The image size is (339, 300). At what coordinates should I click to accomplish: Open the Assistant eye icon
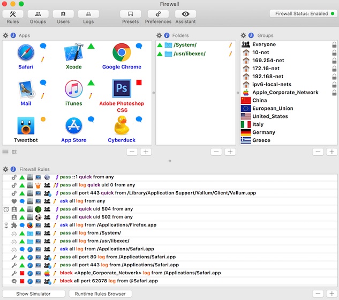[185, 14]
